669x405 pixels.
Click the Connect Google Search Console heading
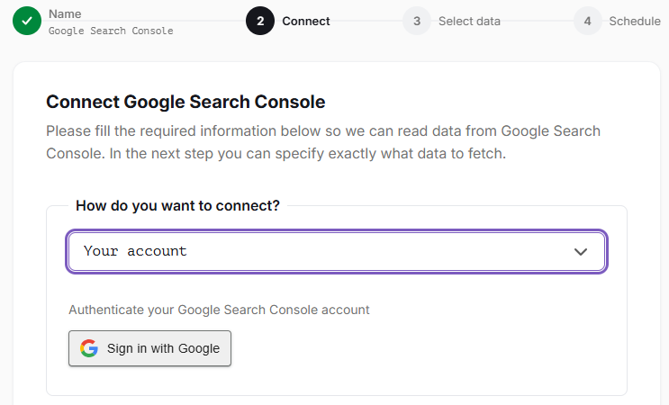click(185, 102)
